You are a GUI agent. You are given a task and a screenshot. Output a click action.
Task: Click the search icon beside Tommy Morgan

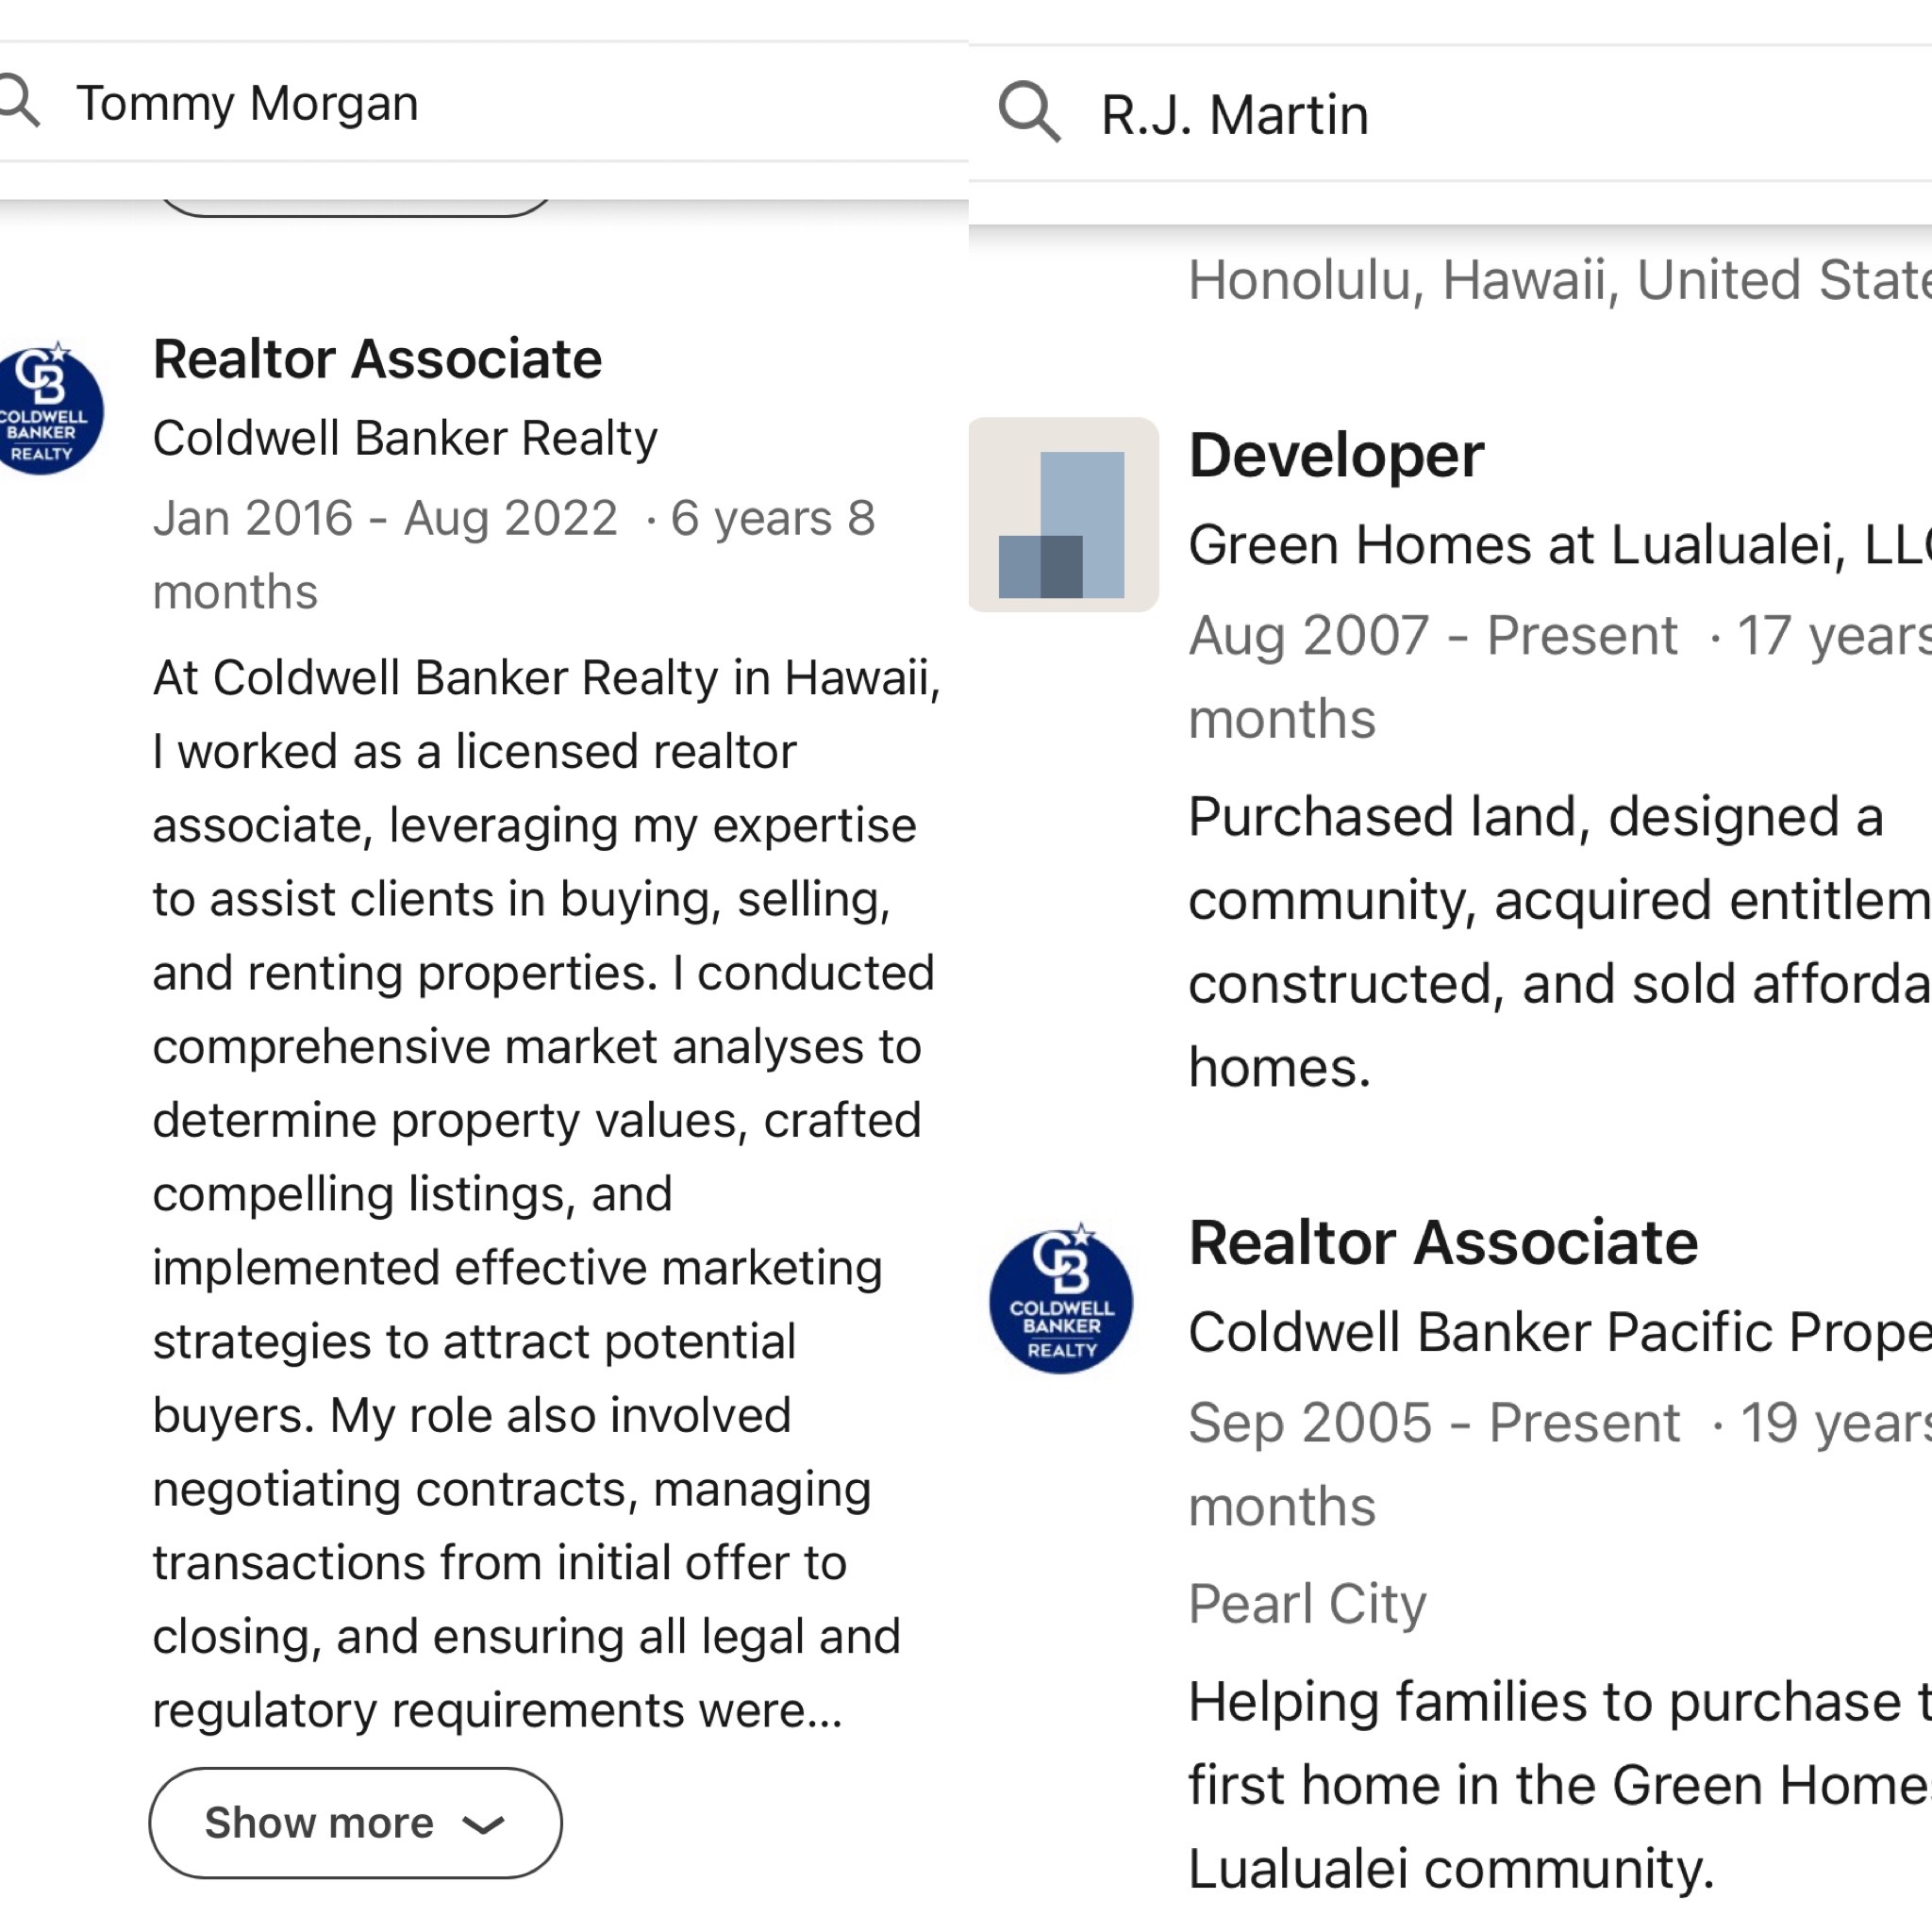[x=18, y=101]
